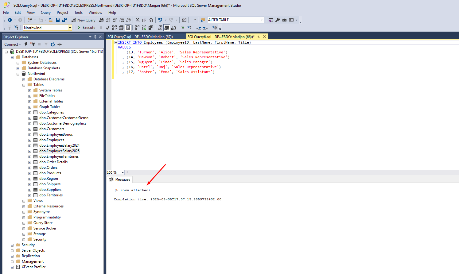This screenshot has height=274, width=459.
Task: Click the Change Connection icon
Action: pyautogui.click(x=17, y=28)
